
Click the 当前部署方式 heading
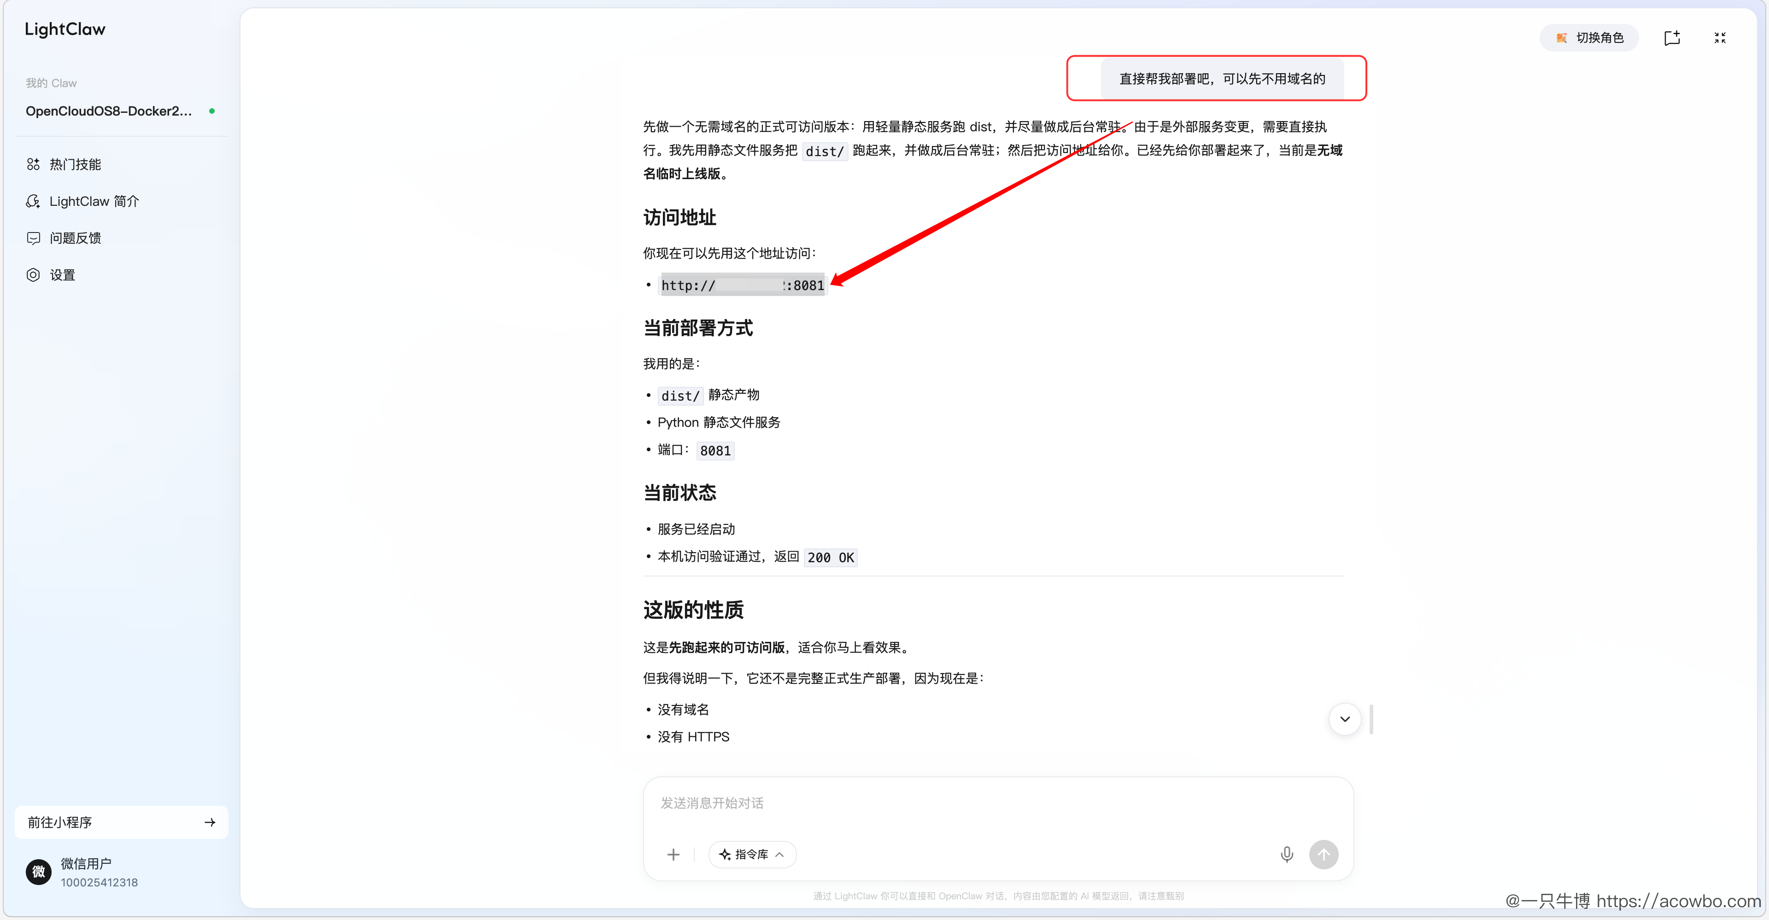point(698,328)
